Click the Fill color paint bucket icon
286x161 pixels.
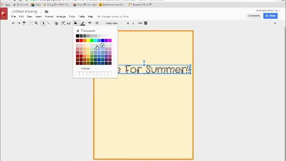tap(76, 23)
